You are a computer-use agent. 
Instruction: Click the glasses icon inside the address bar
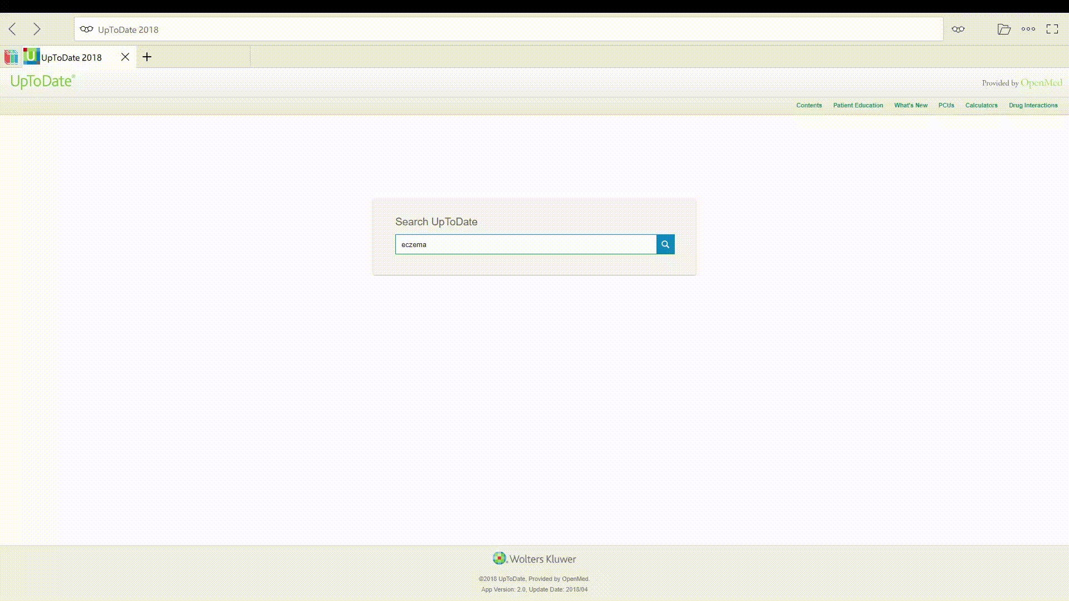pyautogui.click(x=86, y=29)
